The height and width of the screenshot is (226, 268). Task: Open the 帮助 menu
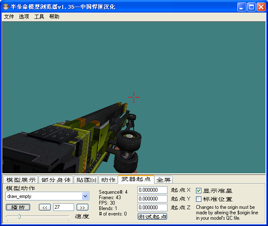click(54, 17)
